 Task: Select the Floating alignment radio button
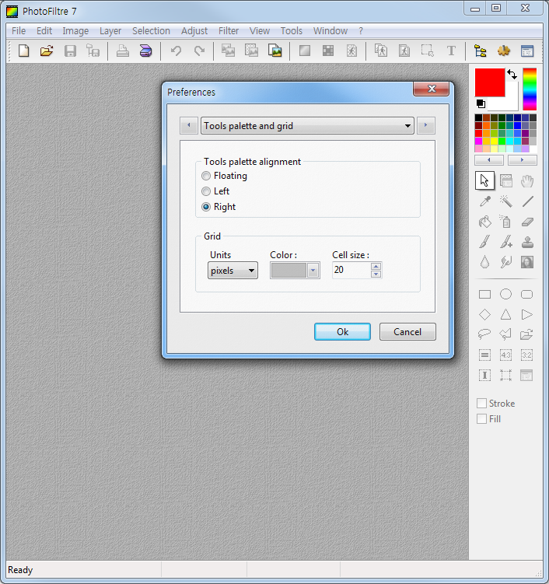(206, 176)
